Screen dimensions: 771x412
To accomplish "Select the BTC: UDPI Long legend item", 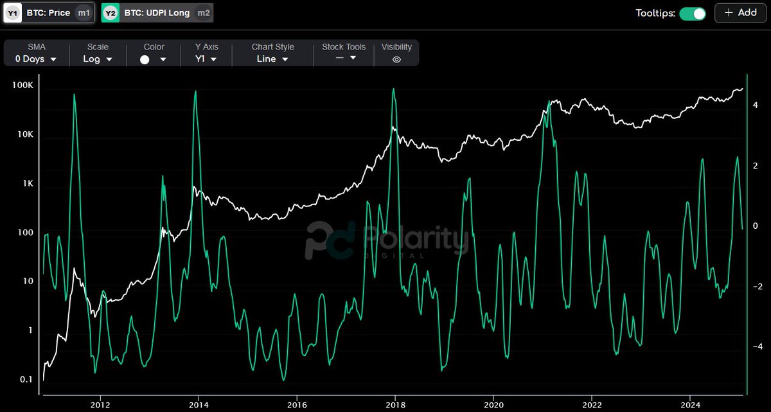I will (x=157, y=12).
